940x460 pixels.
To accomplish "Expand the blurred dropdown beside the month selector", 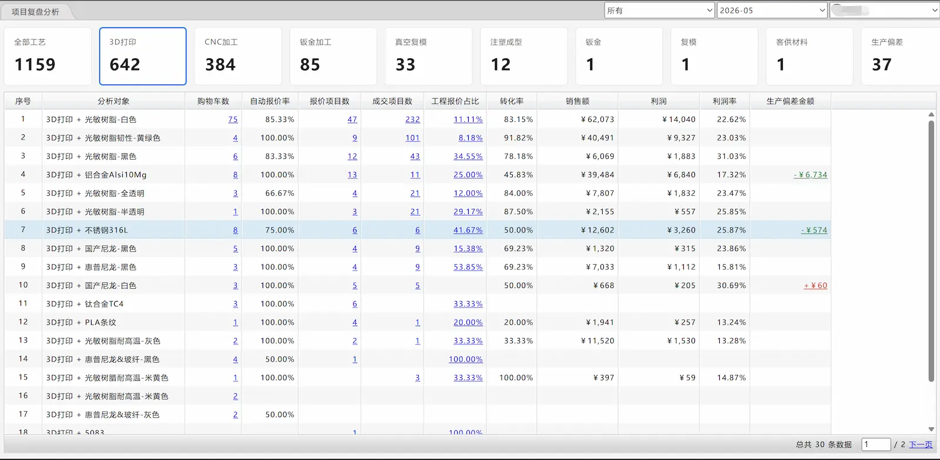I will 884,11.
